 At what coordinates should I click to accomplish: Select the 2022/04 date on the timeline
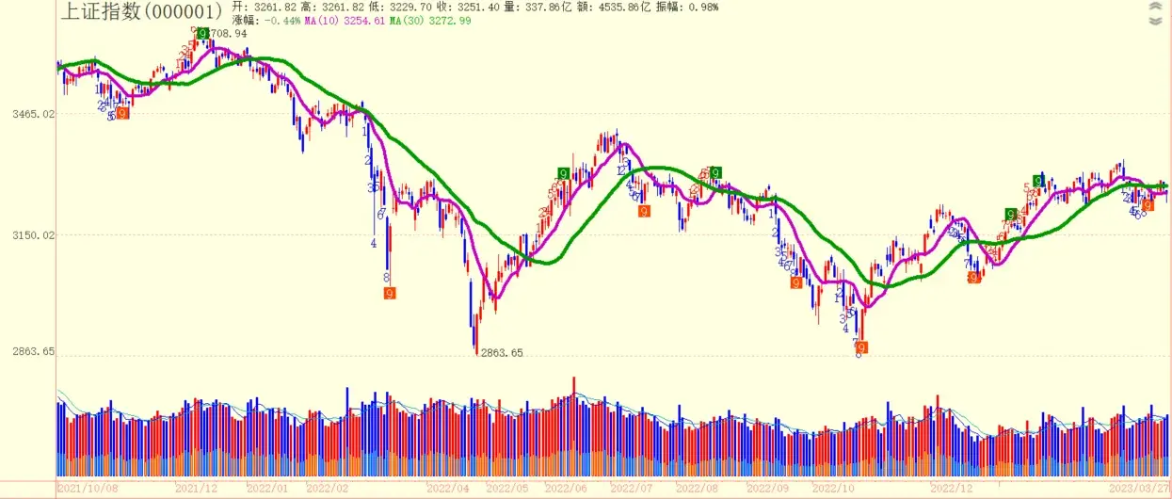(x=448, y=489)
